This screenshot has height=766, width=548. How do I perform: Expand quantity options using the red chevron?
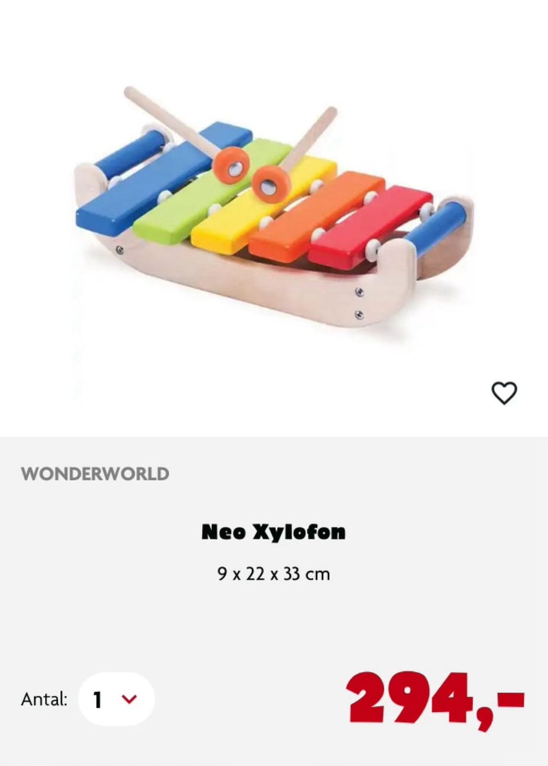pyautogui.click(x=130, y=699)
